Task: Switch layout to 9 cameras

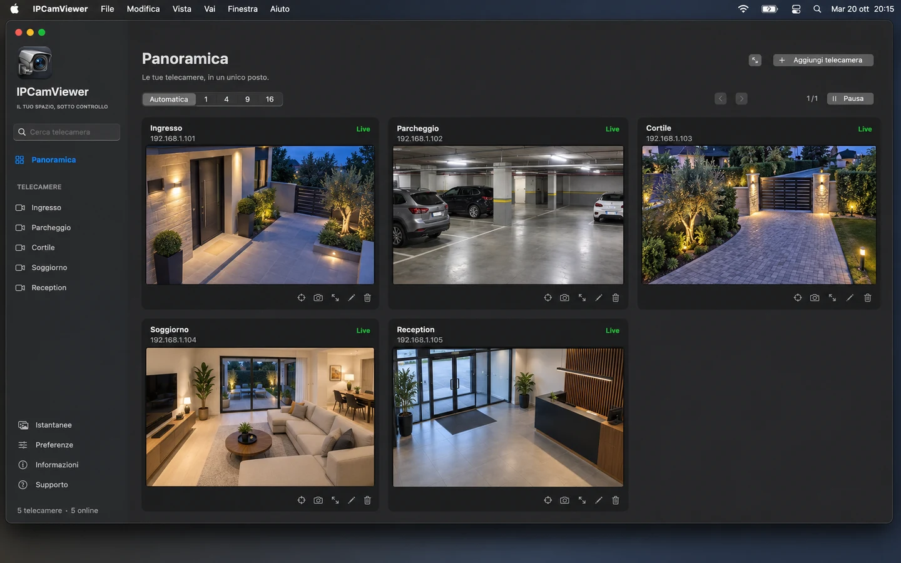Action: point(247,99)
